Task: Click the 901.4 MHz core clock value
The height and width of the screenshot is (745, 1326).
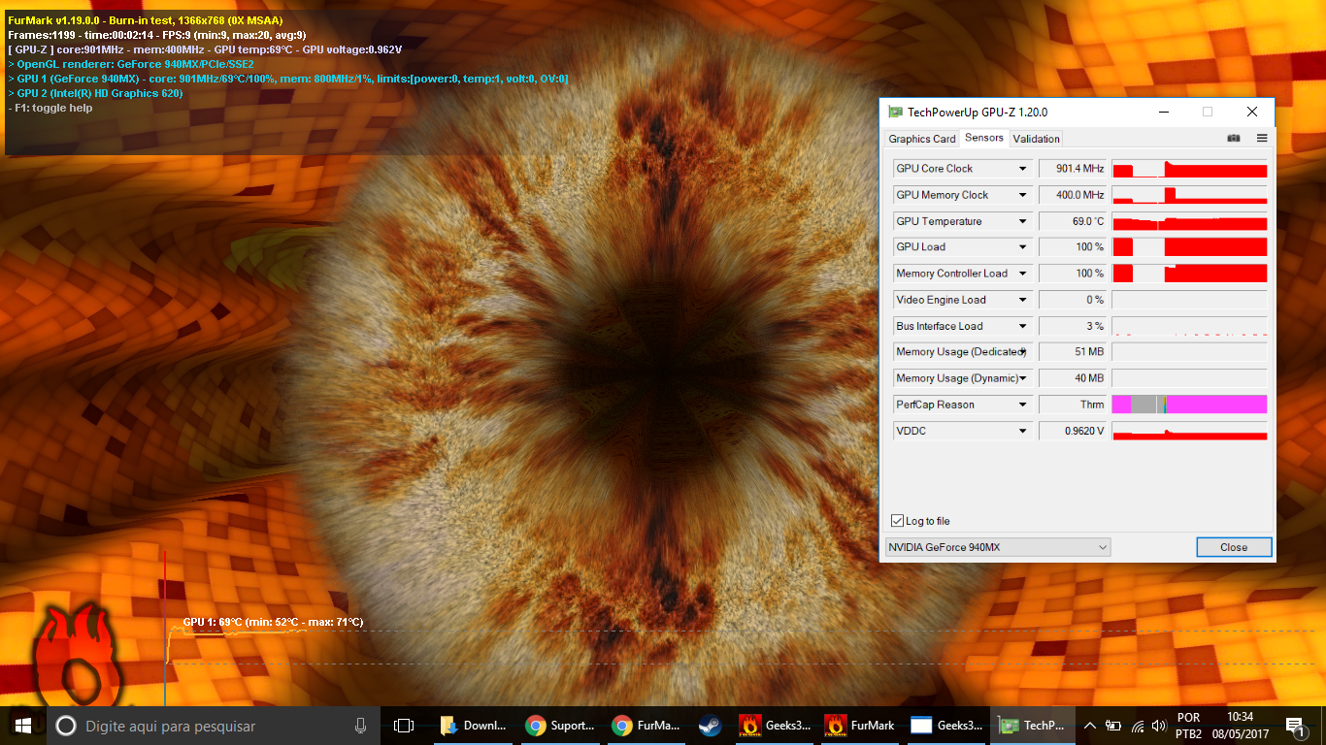Action: click(1073, 169)
